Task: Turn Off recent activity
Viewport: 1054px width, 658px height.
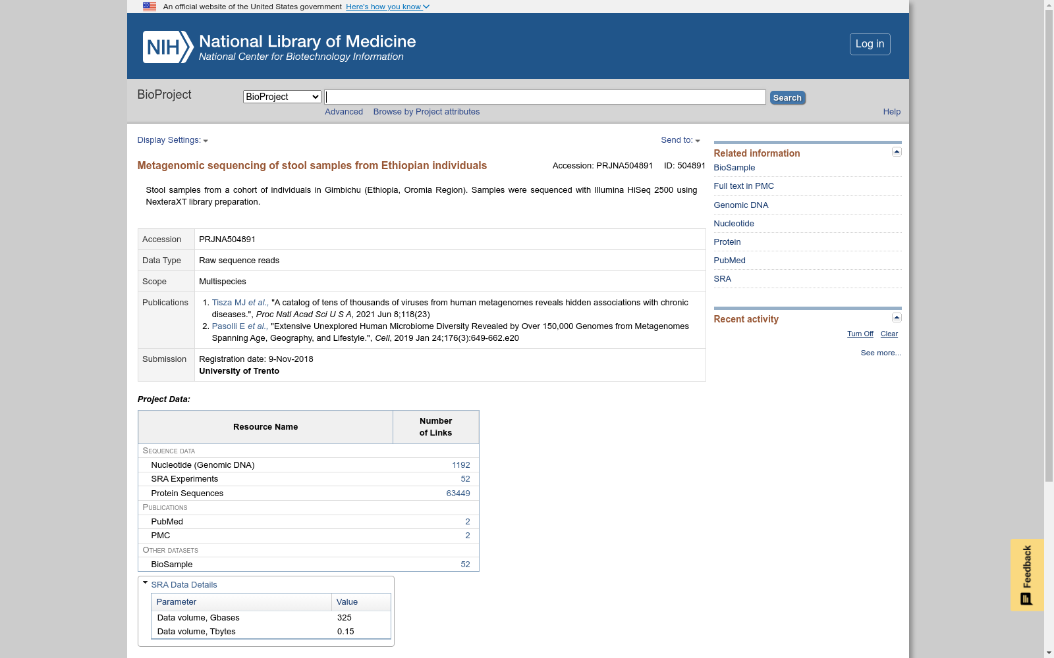Action: [860, 334]
